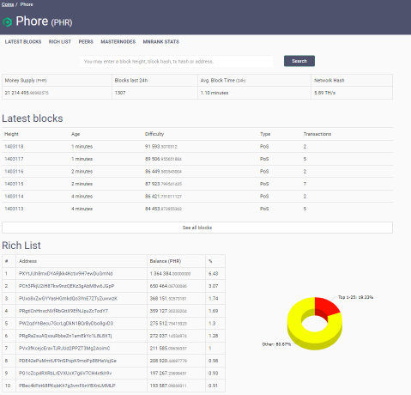Open address starting with PVx3fK
The width and height of the screenshot is (411, 395).
point(64,349)
